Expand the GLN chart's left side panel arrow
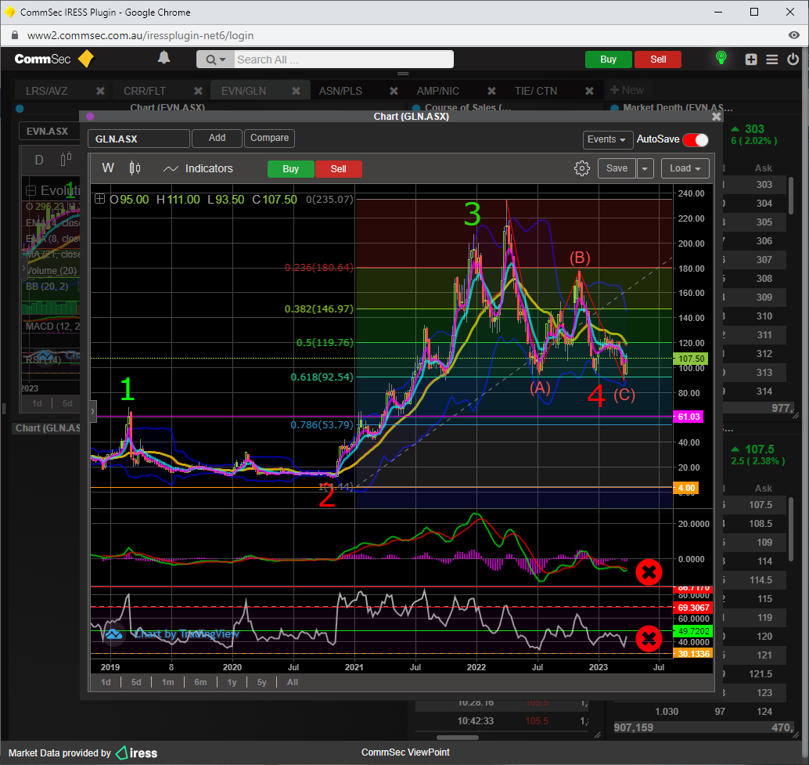The height and width of the screenshot is (765, 809). coord(93,411)
